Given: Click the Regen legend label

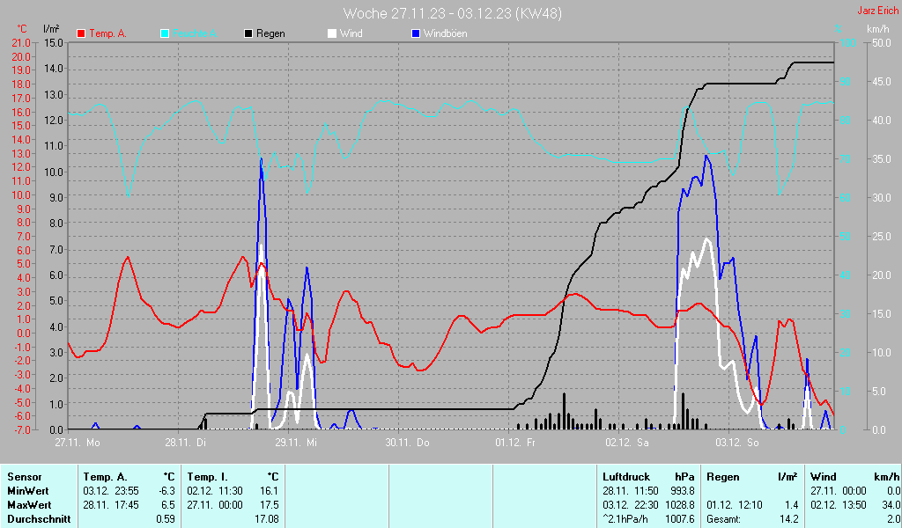Looking at the screenshot, I should pyautogui.click(x=270, y=34).
